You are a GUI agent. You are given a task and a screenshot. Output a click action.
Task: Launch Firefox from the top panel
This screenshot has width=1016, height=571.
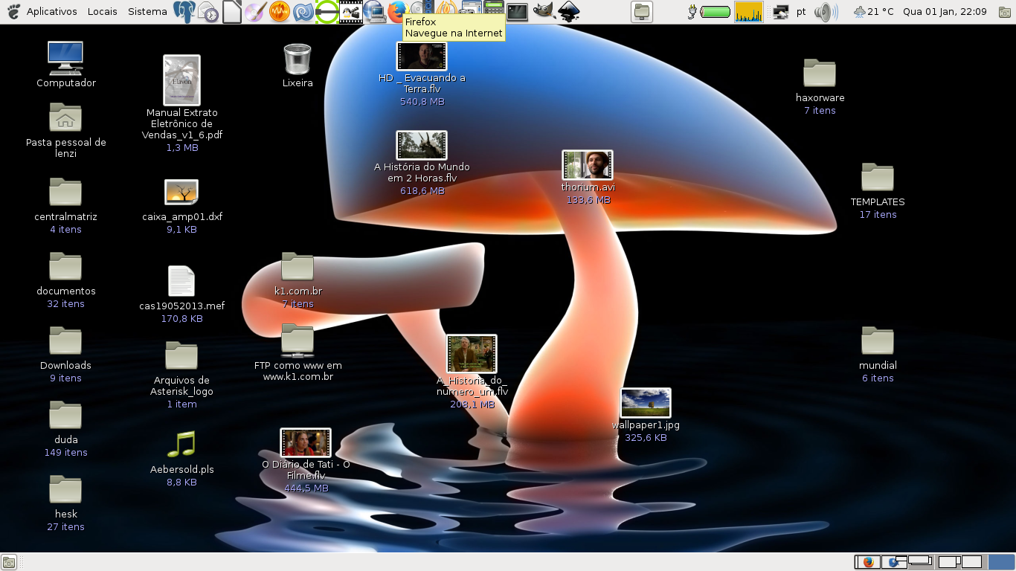(x=397, y=11)
